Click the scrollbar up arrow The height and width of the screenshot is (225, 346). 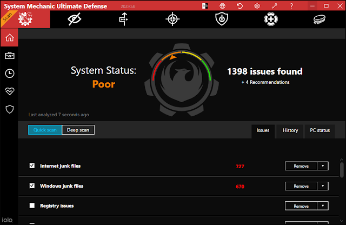[x=342, y=160]
